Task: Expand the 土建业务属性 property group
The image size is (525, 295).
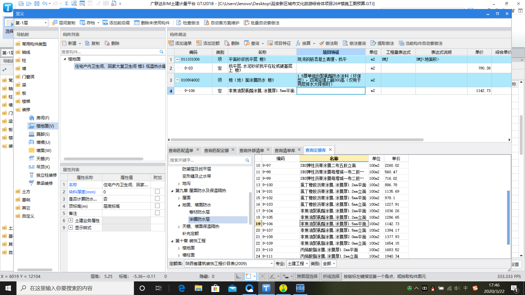Action: click(71, 220)
